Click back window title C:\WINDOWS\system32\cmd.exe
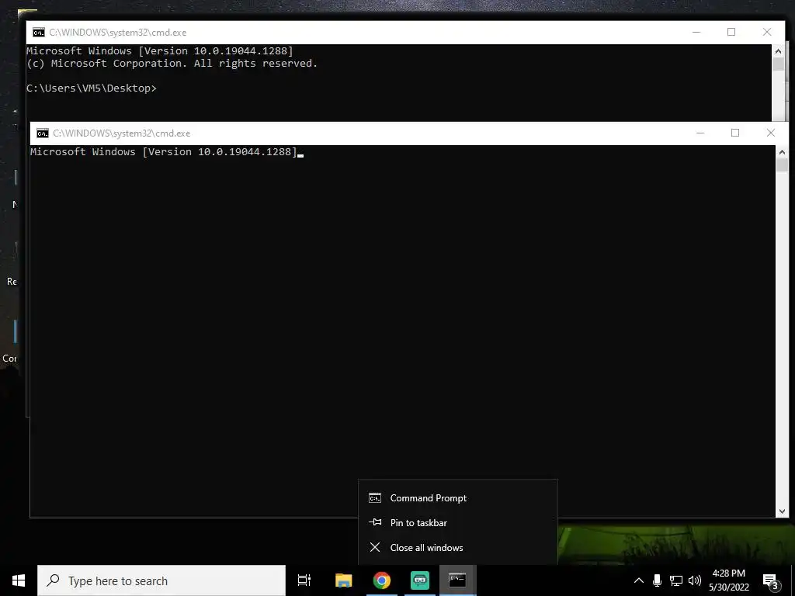The height and width of the screenshot is (596, 795). (118, 33)
